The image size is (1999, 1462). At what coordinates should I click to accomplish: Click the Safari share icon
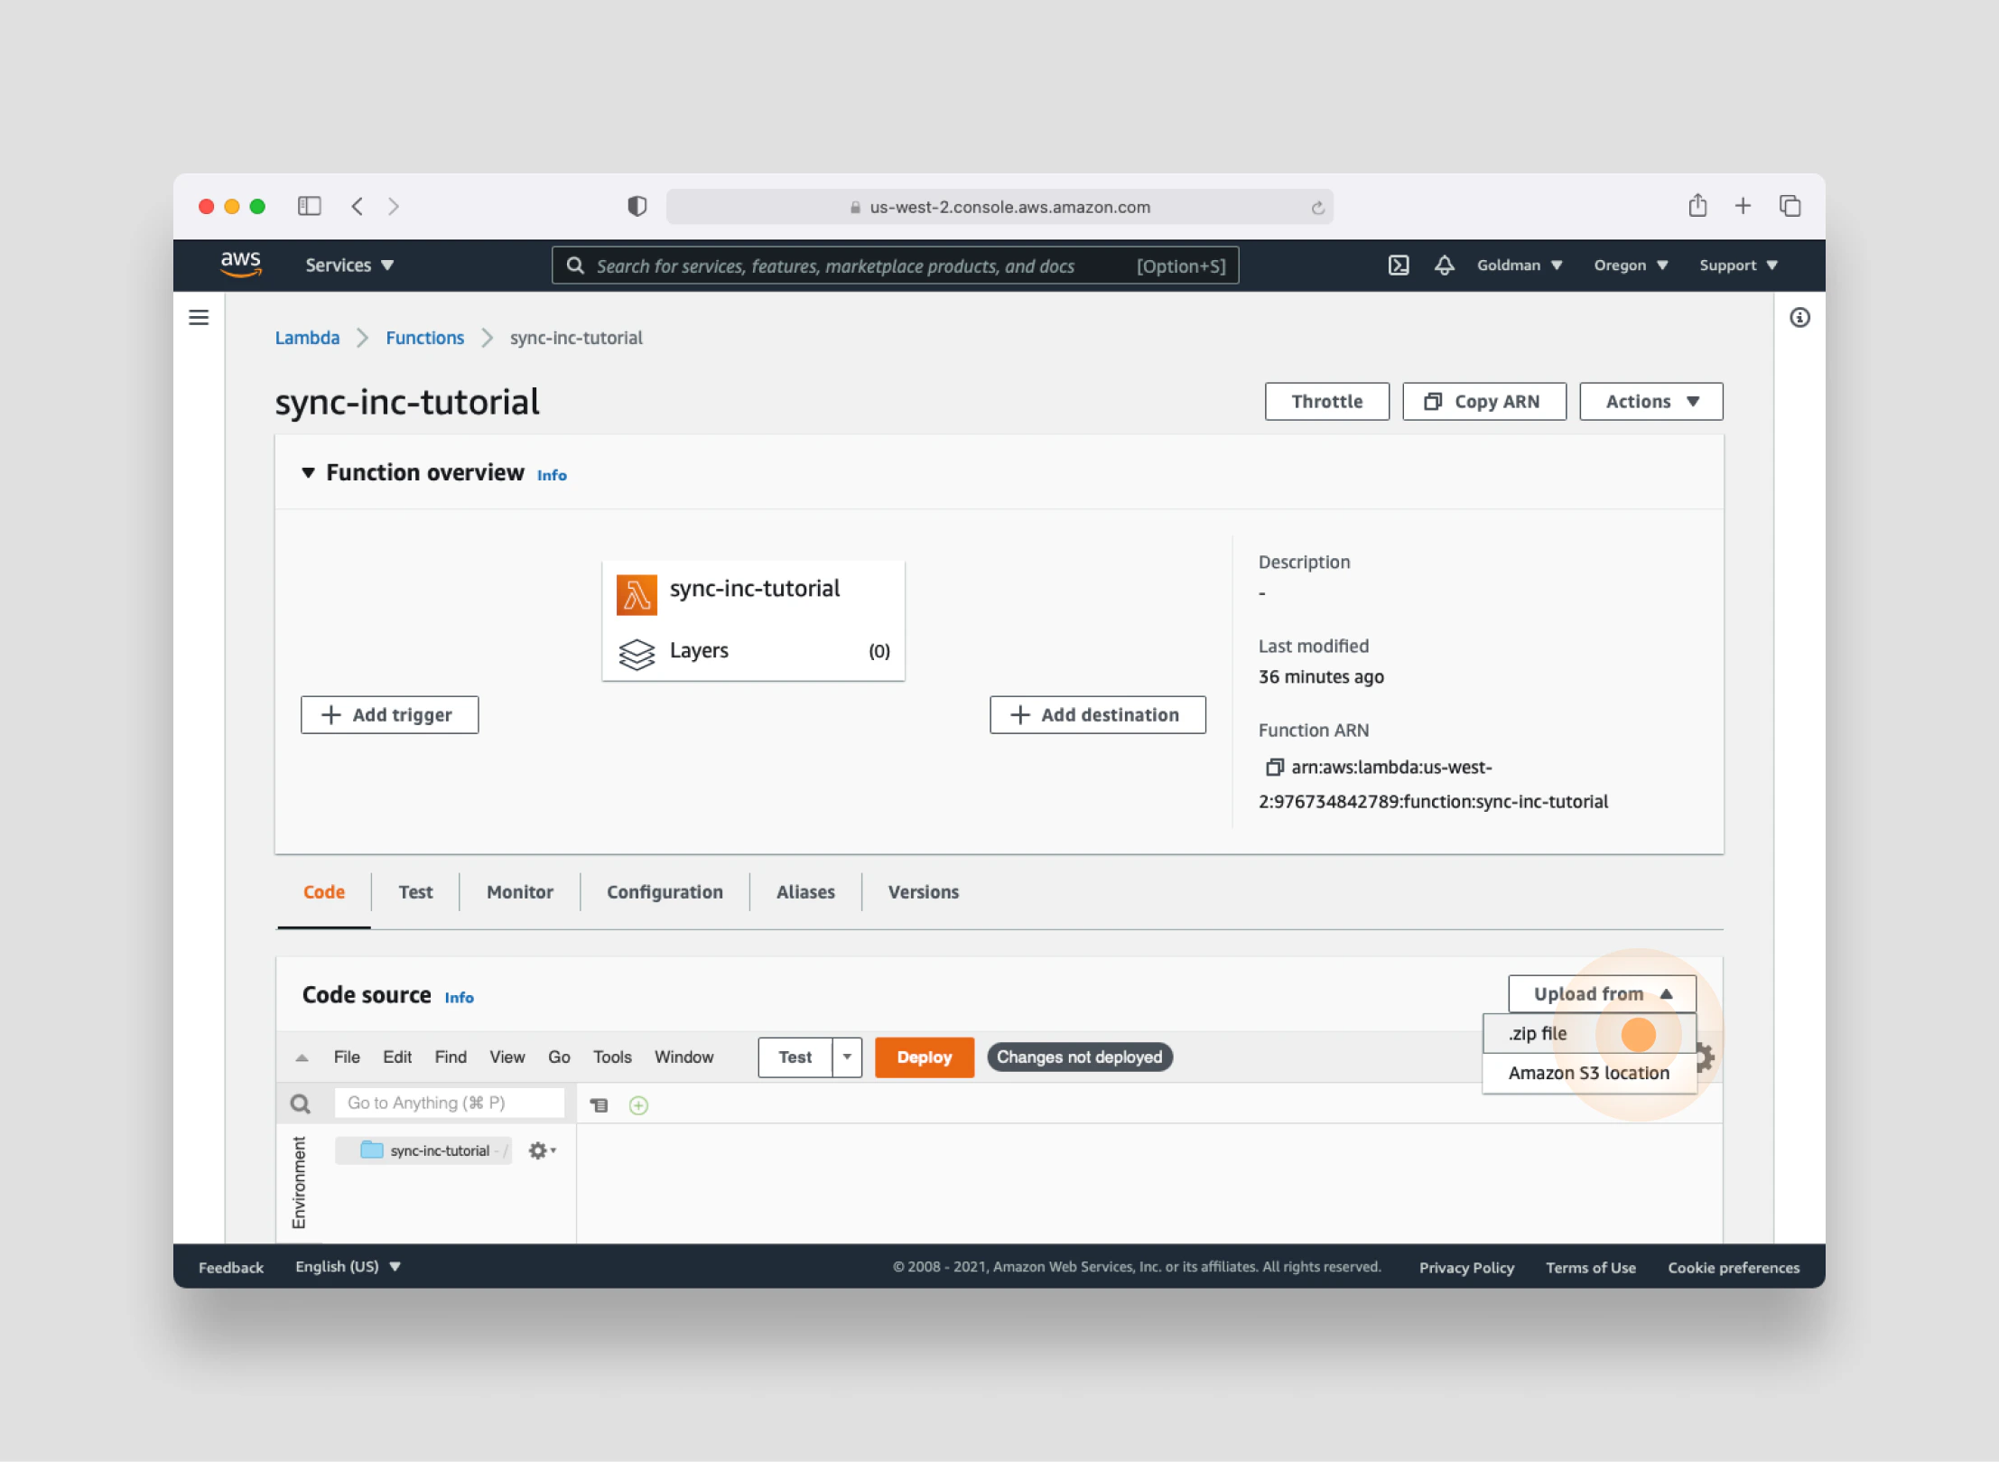tap(1697, 206)
